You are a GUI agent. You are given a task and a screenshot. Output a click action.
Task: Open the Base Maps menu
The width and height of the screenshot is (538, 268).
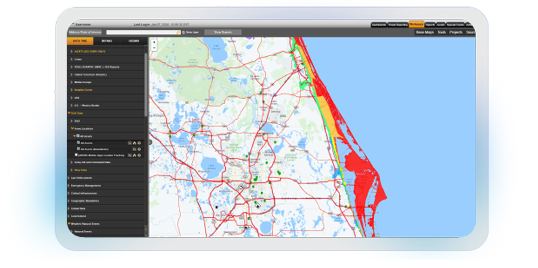click(424, 32)
